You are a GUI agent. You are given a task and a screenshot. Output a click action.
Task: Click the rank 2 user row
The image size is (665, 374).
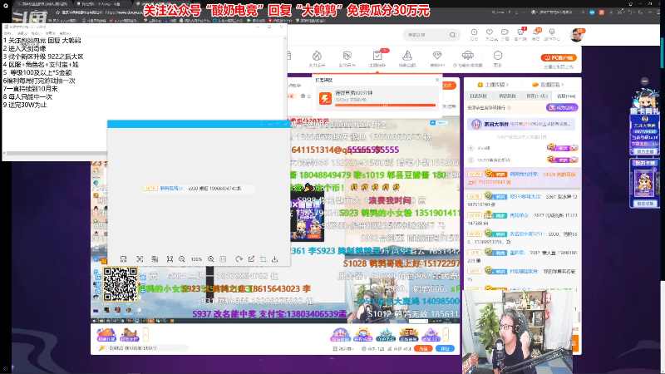(x=523, y=160)
